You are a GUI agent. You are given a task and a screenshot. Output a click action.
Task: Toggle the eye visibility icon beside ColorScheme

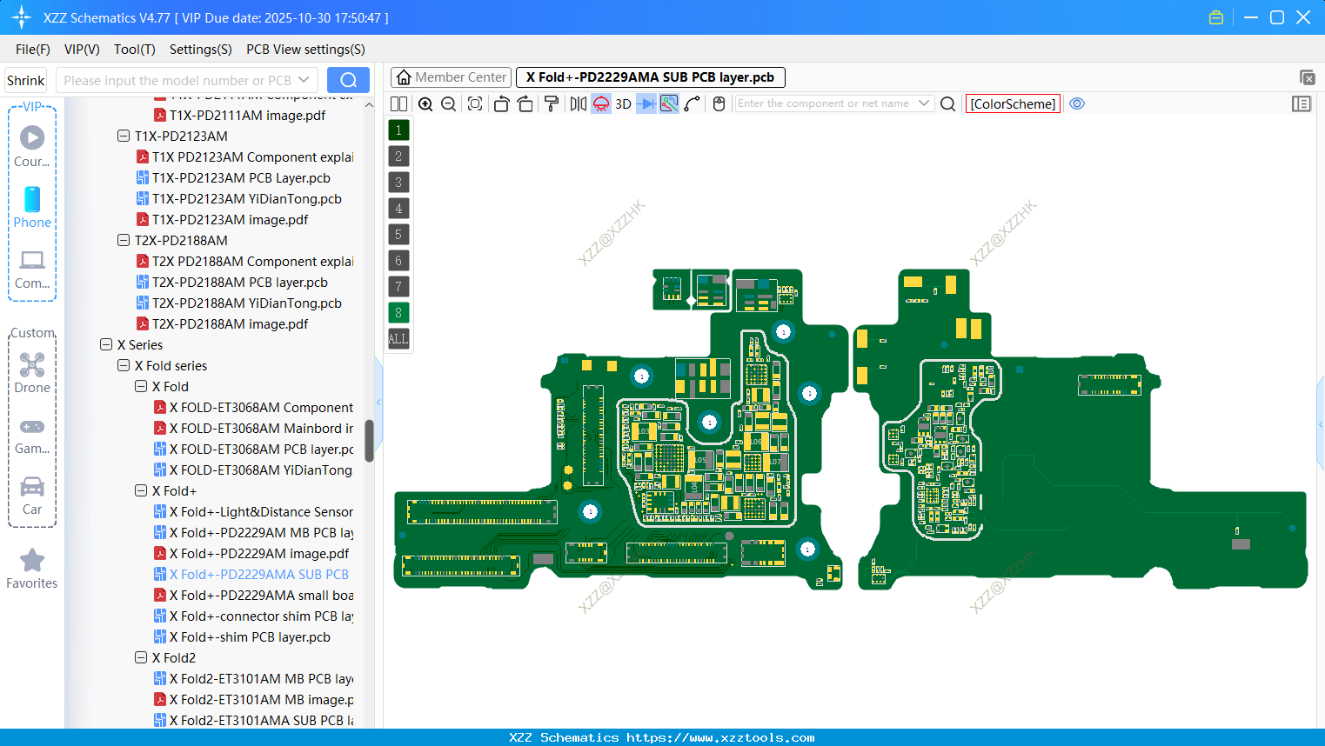point(1077,103)
